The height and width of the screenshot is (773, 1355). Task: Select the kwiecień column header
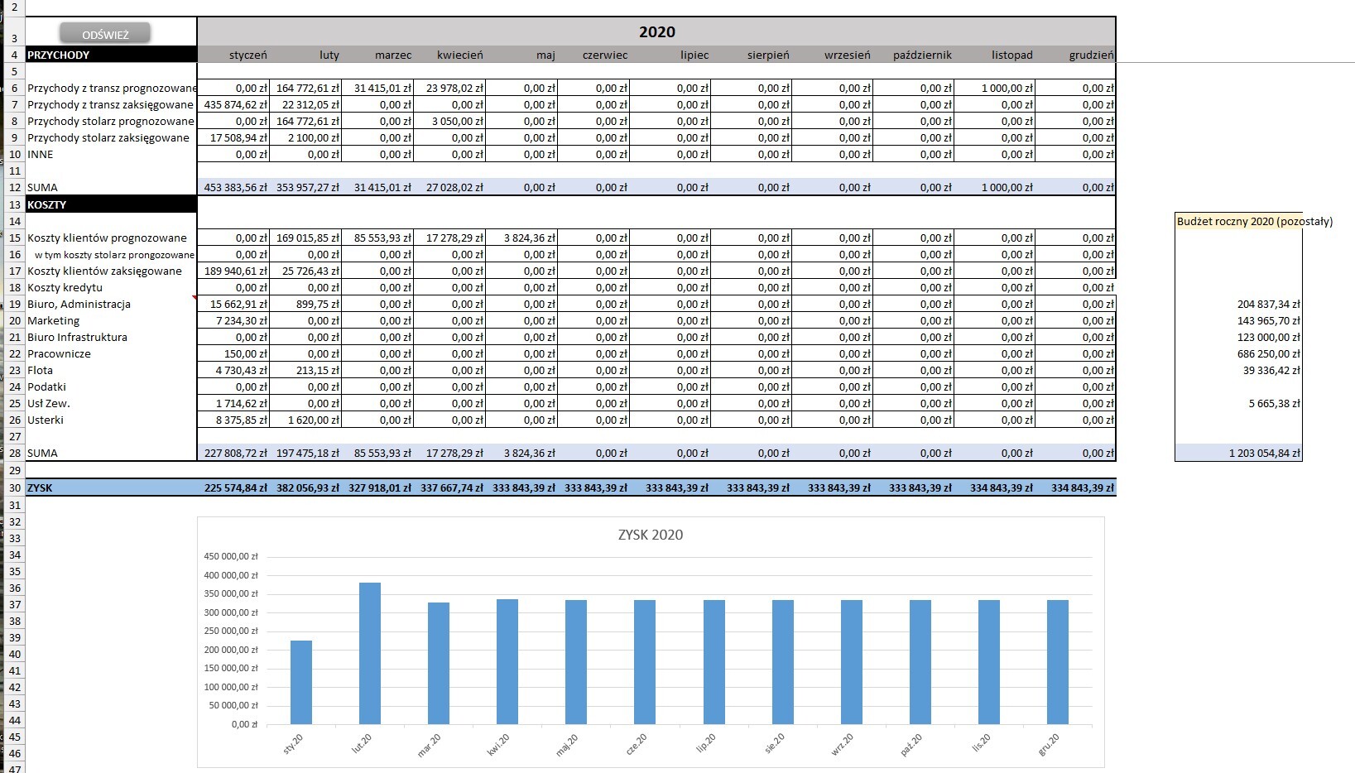[x=449, y=55]
